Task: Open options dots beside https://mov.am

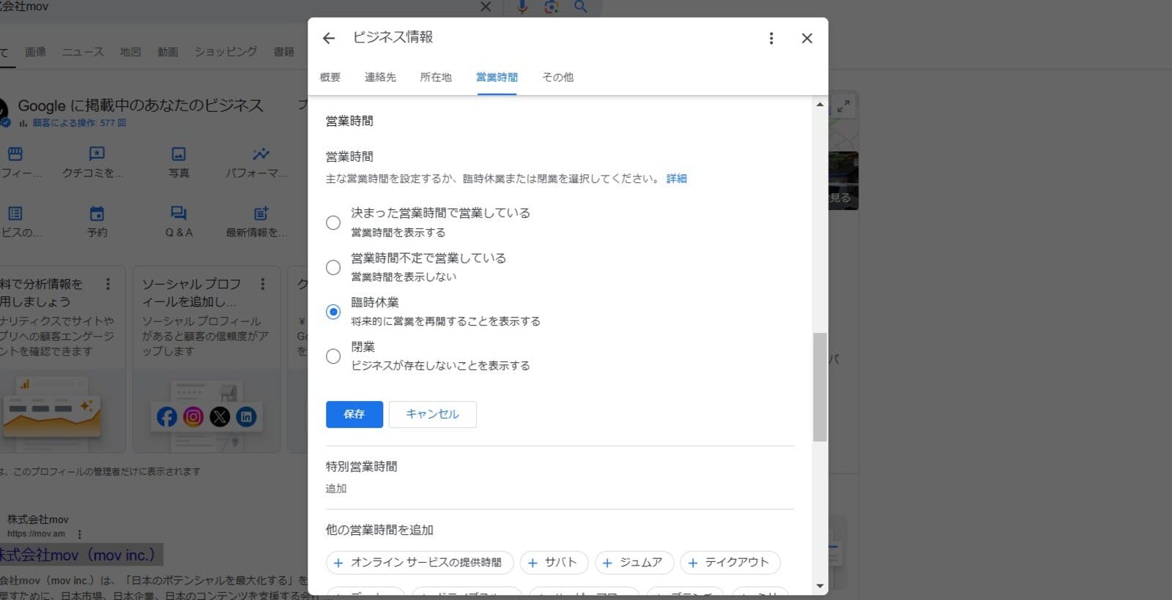Action: [79, 534]
